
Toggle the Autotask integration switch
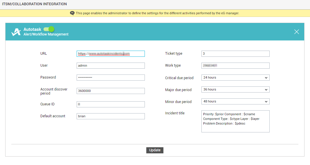pos(49,29)
